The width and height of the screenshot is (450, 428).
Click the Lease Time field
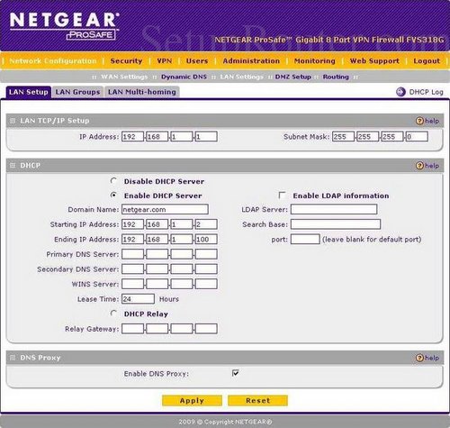[138, 299]
